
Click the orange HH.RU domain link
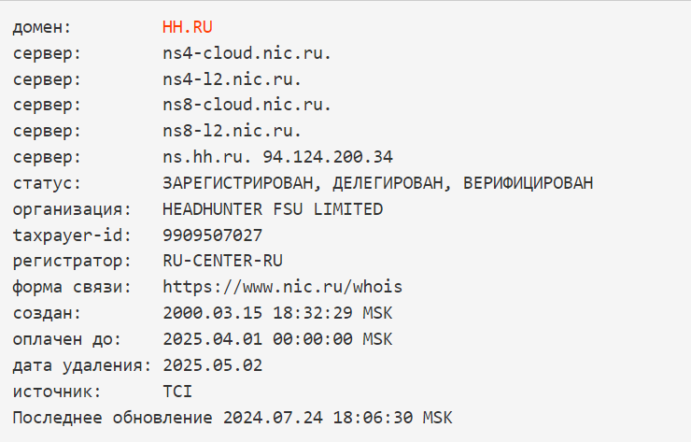[x=187, y=26]
